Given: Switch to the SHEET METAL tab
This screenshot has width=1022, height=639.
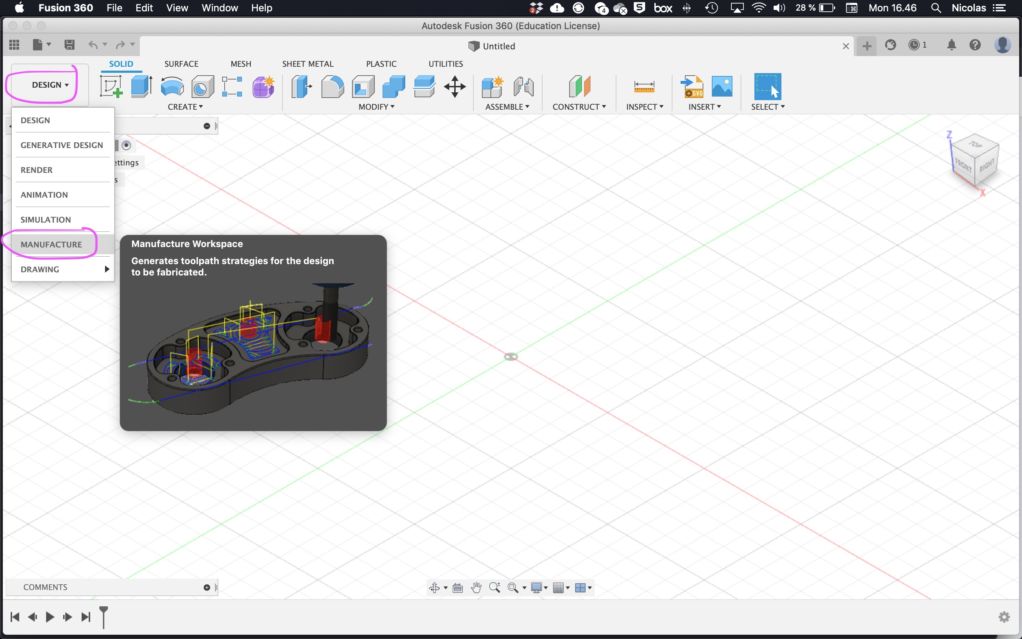Looking at the screenshot, I should pos(308,64).
